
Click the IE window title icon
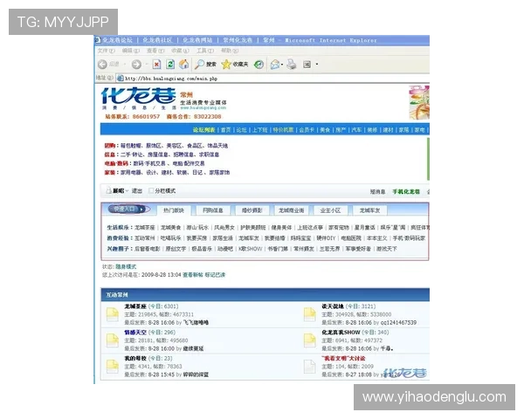pos(98,40)
